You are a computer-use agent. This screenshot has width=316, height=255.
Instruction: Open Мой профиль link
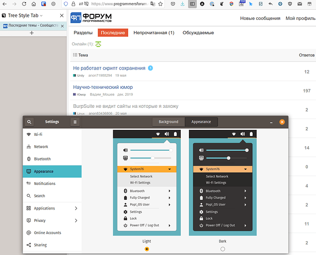[x=301, y=18]
